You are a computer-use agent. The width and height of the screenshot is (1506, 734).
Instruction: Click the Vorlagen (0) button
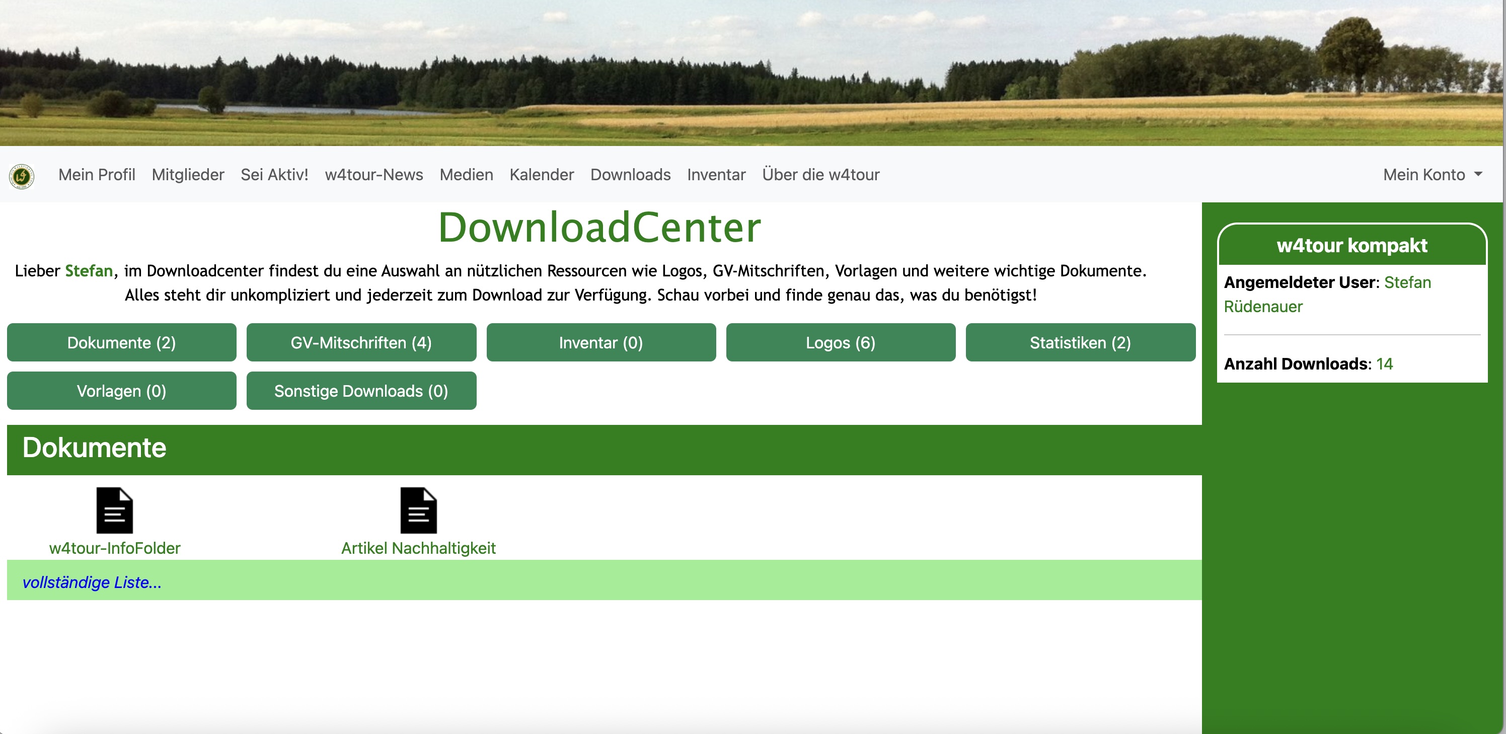point(122,391)
